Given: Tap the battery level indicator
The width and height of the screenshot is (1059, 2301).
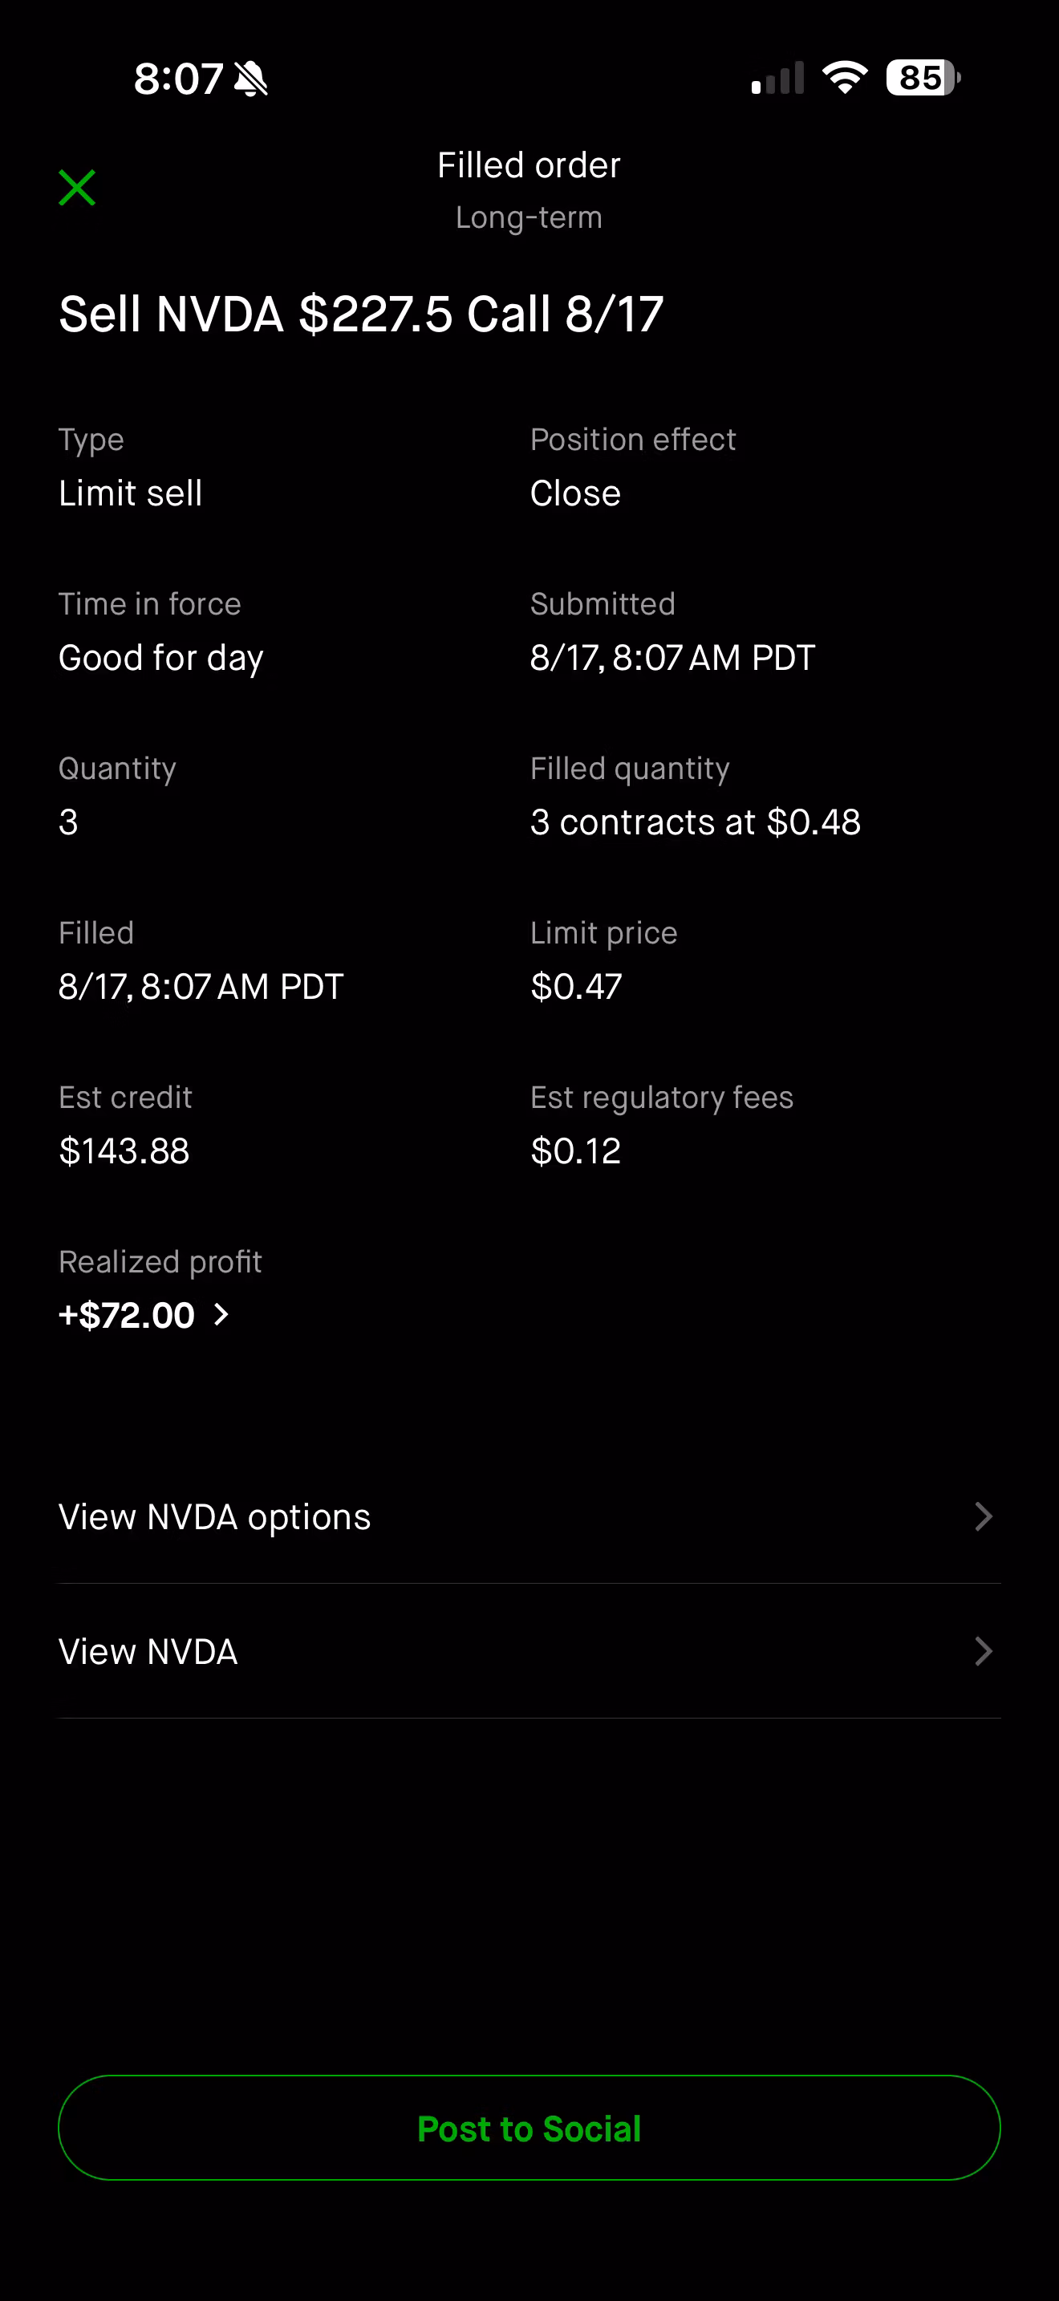Looking at the screenshot, I should tap(923, 78).
